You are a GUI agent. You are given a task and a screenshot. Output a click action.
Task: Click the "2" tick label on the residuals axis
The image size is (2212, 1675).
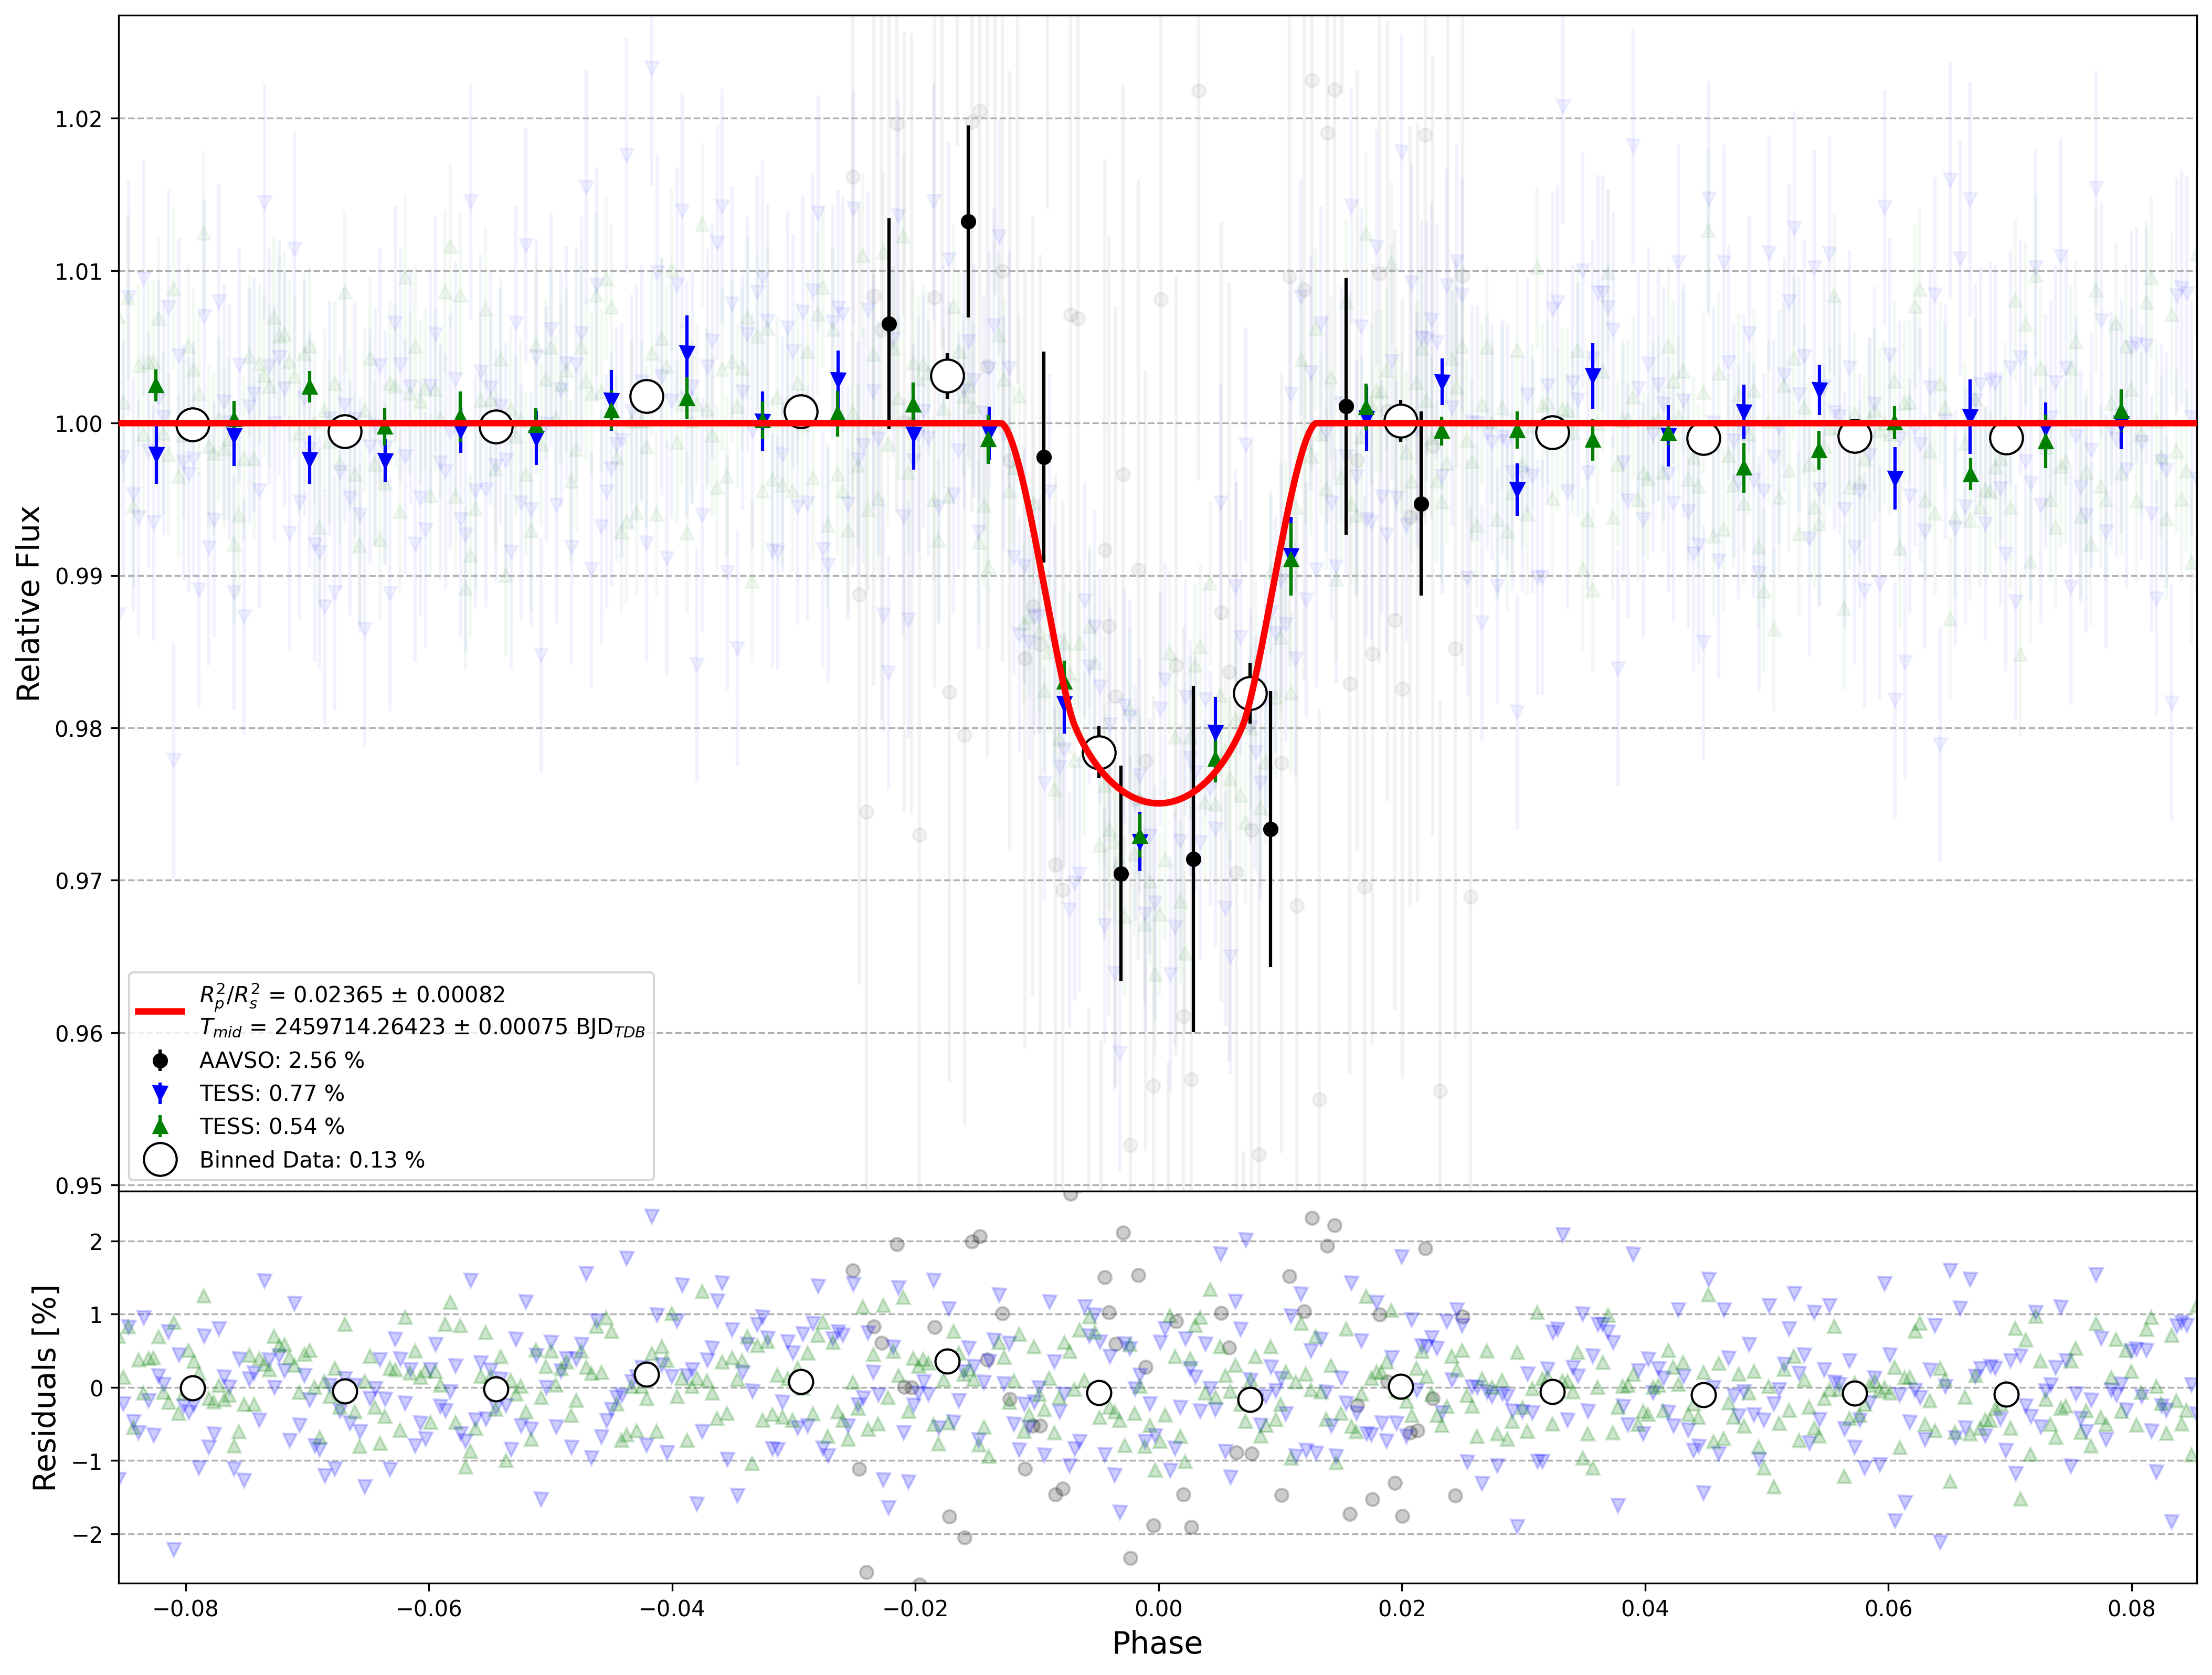pos(96,1242)
